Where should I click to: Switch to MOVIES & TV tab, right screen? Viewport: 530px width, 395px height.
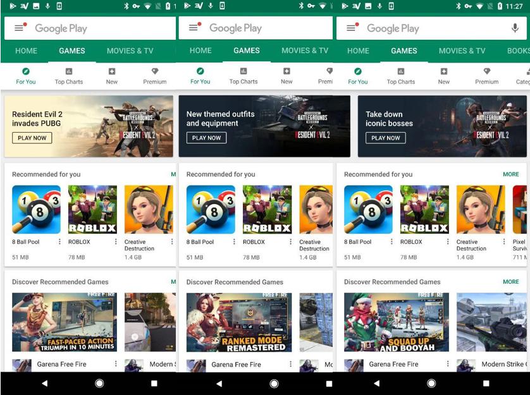point(462,51)
